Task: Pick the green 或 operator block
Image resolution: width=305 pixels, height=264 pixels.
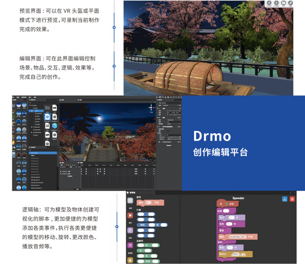Action: 147,256
